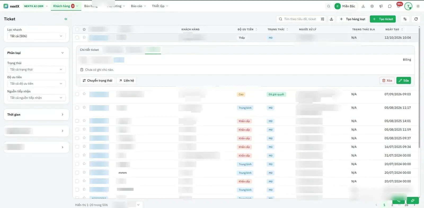
Task: Check the ticket row dated 12/10/2026 10:04
Action: 77,38
